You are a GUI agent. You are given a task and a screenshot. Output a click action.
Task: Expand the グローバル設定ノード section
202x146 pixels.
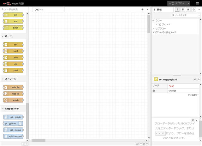click(153, 32)
